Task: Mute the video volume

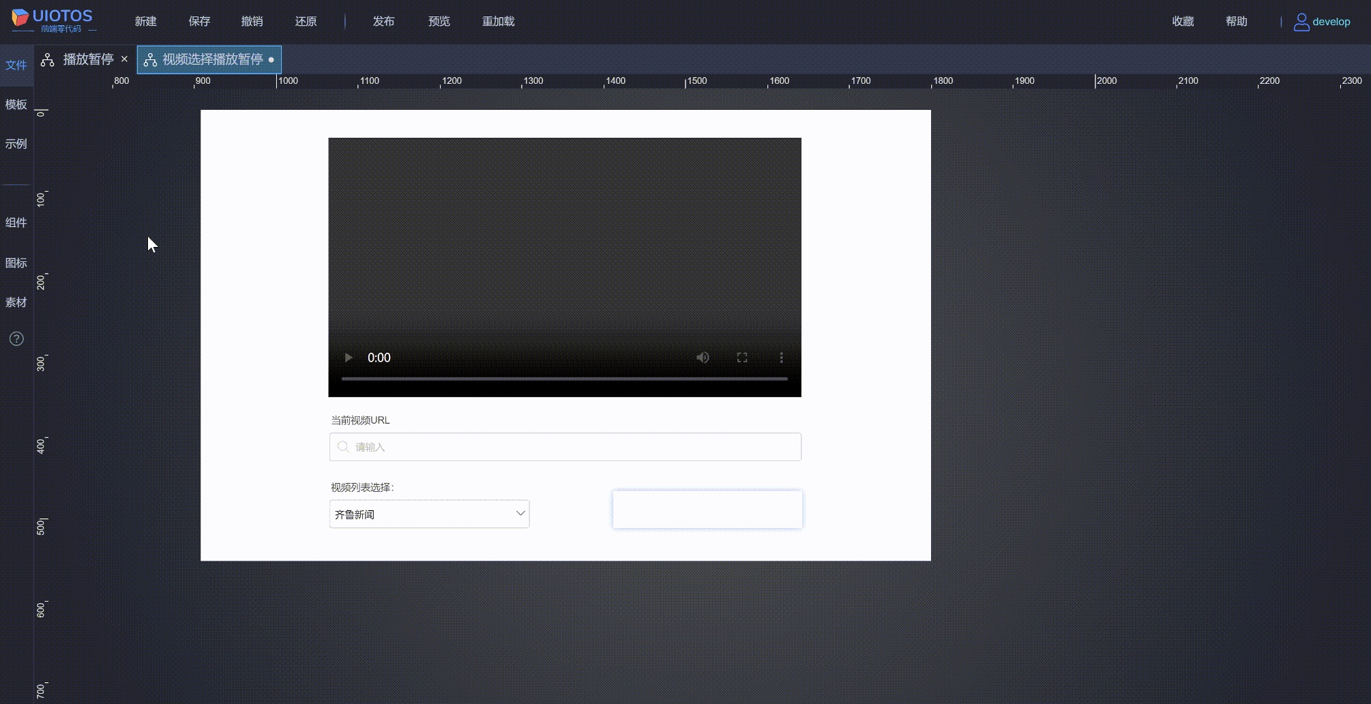Action: pyautogui.click(x=703, y=357)
